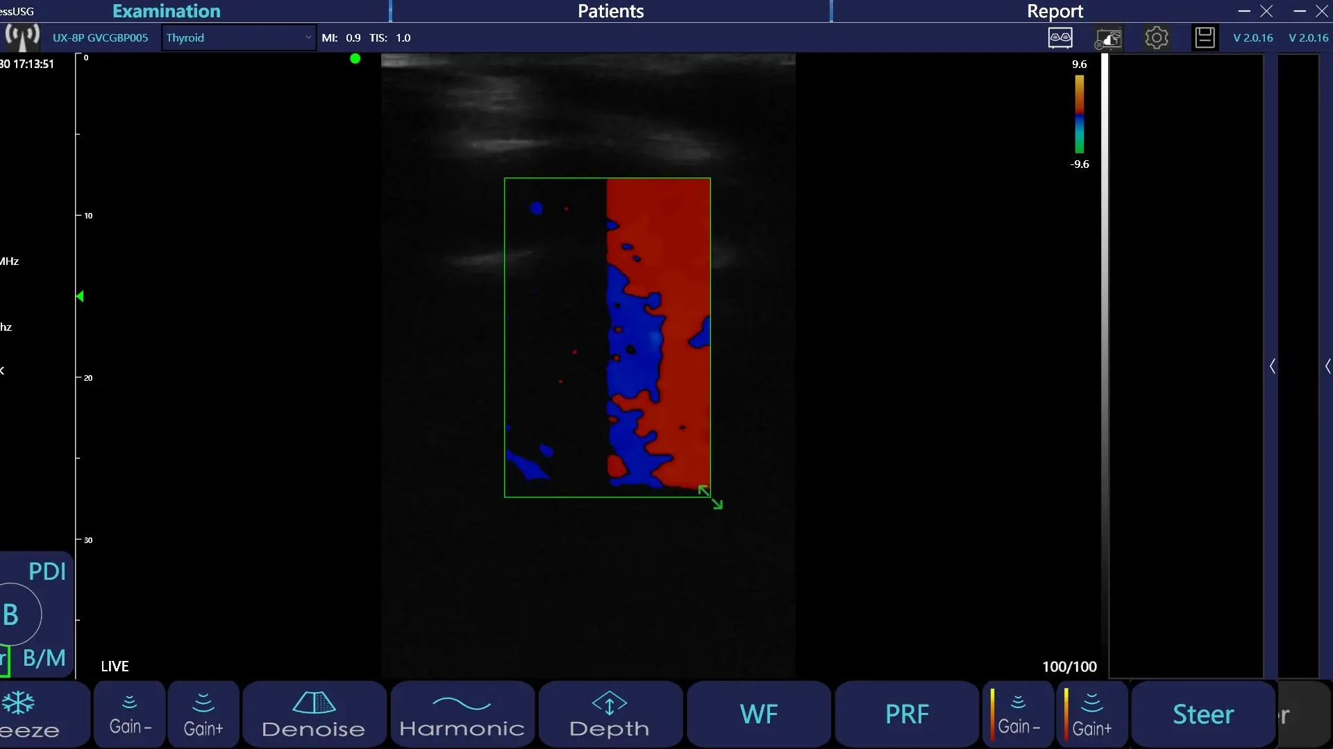1333x749 pixels.
Task: Open the cloud image upload icon
Action: click(1109, 38)
